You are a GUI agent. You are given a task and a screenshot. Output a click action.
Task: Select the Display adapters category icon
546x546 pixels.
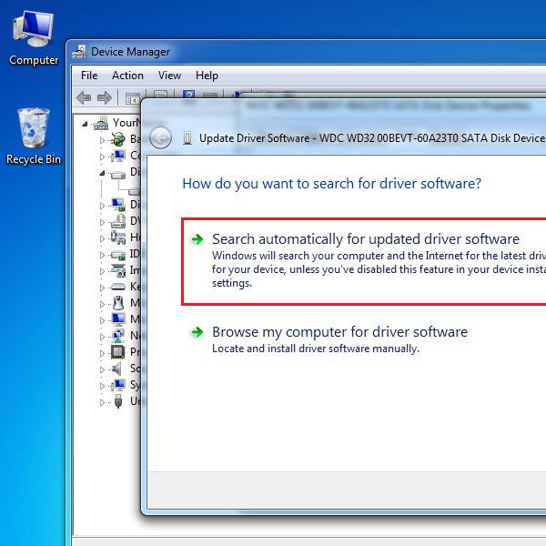(117, 205)
